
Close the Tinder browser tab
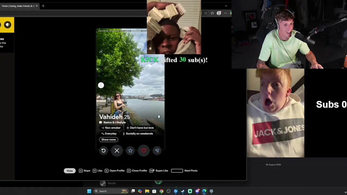[x=37, y=6]
